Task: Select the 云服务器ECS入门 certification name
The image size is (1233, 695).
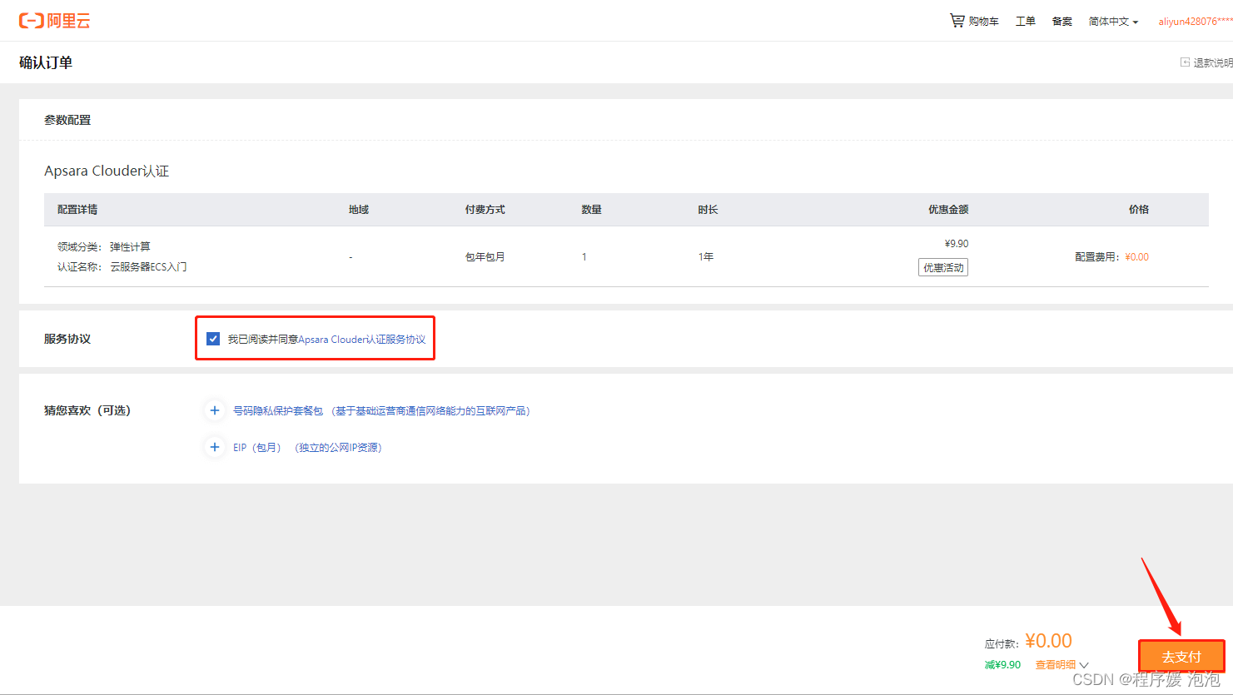Action: point(148,267)
